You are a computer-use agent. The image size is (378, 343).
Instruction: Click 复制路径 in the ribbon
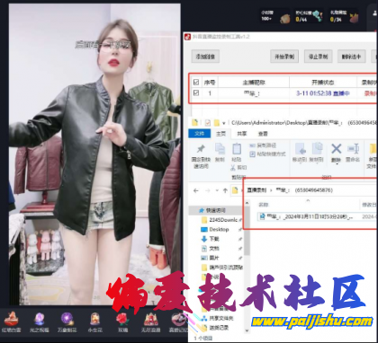coord(263,145)
